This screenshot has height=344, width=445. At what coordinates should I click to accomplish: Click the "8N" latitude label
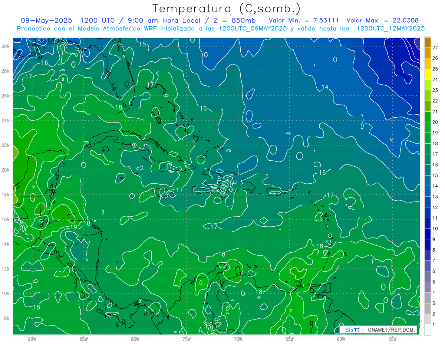click(x=7, y=318)
